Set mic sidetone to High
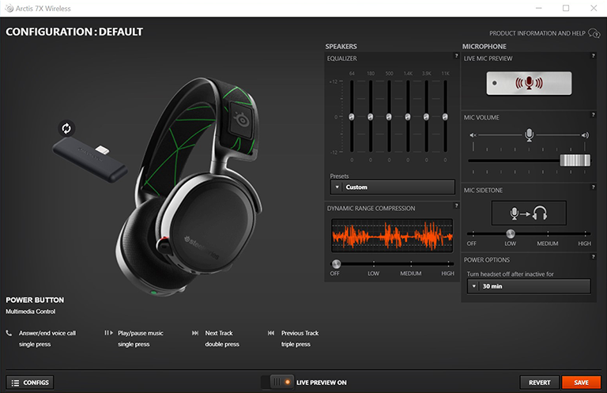 pyautogui.click(x=585, y=234)
